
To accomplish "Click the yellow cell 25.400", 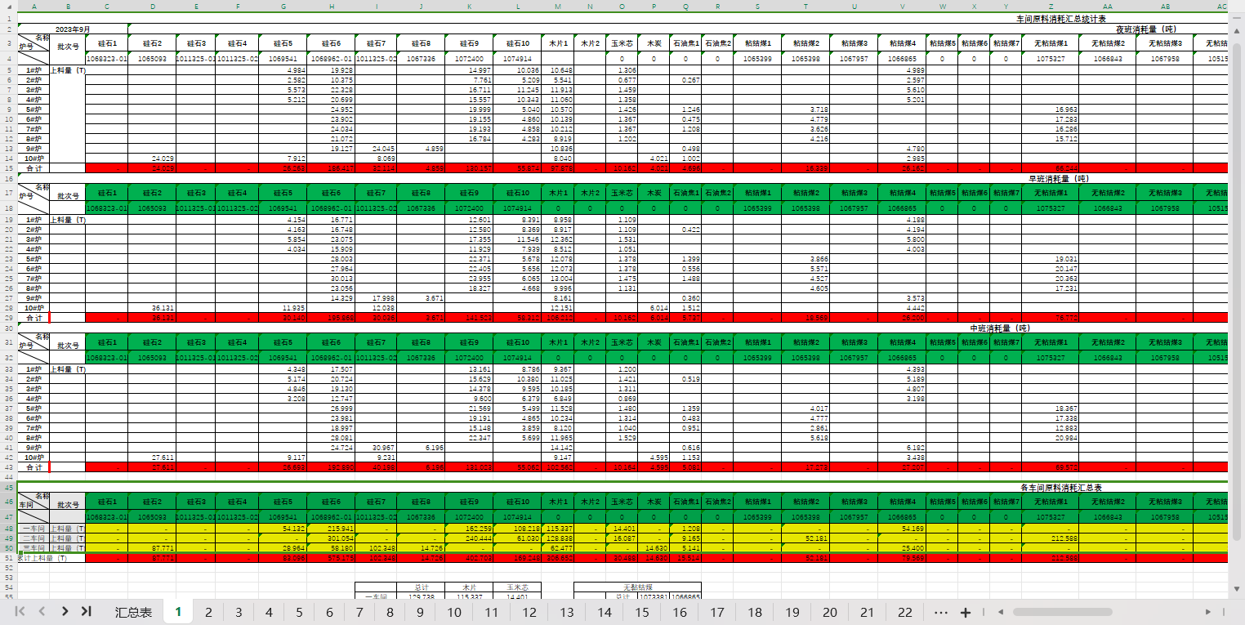I will [x=902, y=548].
